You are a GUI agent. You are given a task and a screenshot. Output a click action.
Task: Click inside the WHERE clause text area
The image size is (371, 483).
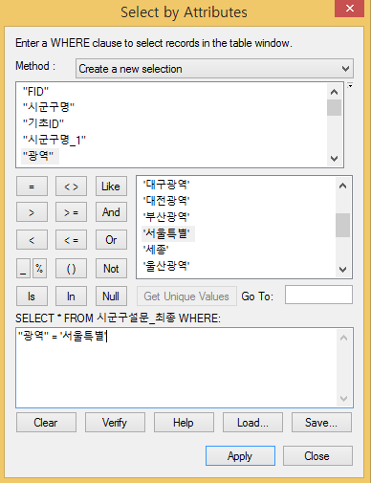click(x=185, y=367)
